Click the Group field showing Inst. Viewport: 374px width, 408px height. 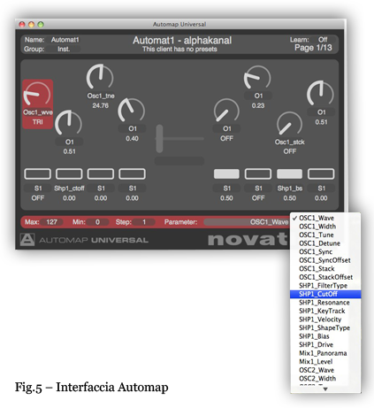pyautogui.click(x=64, y=49)
